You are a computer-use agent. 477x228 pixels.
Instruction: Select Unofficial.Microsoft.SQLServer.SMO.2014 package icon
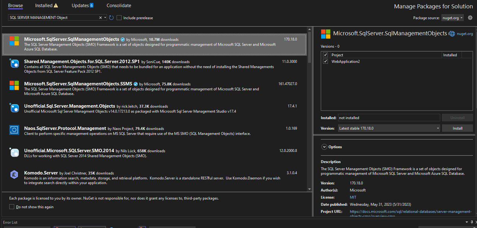pyautogui.click(x=14, y=152)
